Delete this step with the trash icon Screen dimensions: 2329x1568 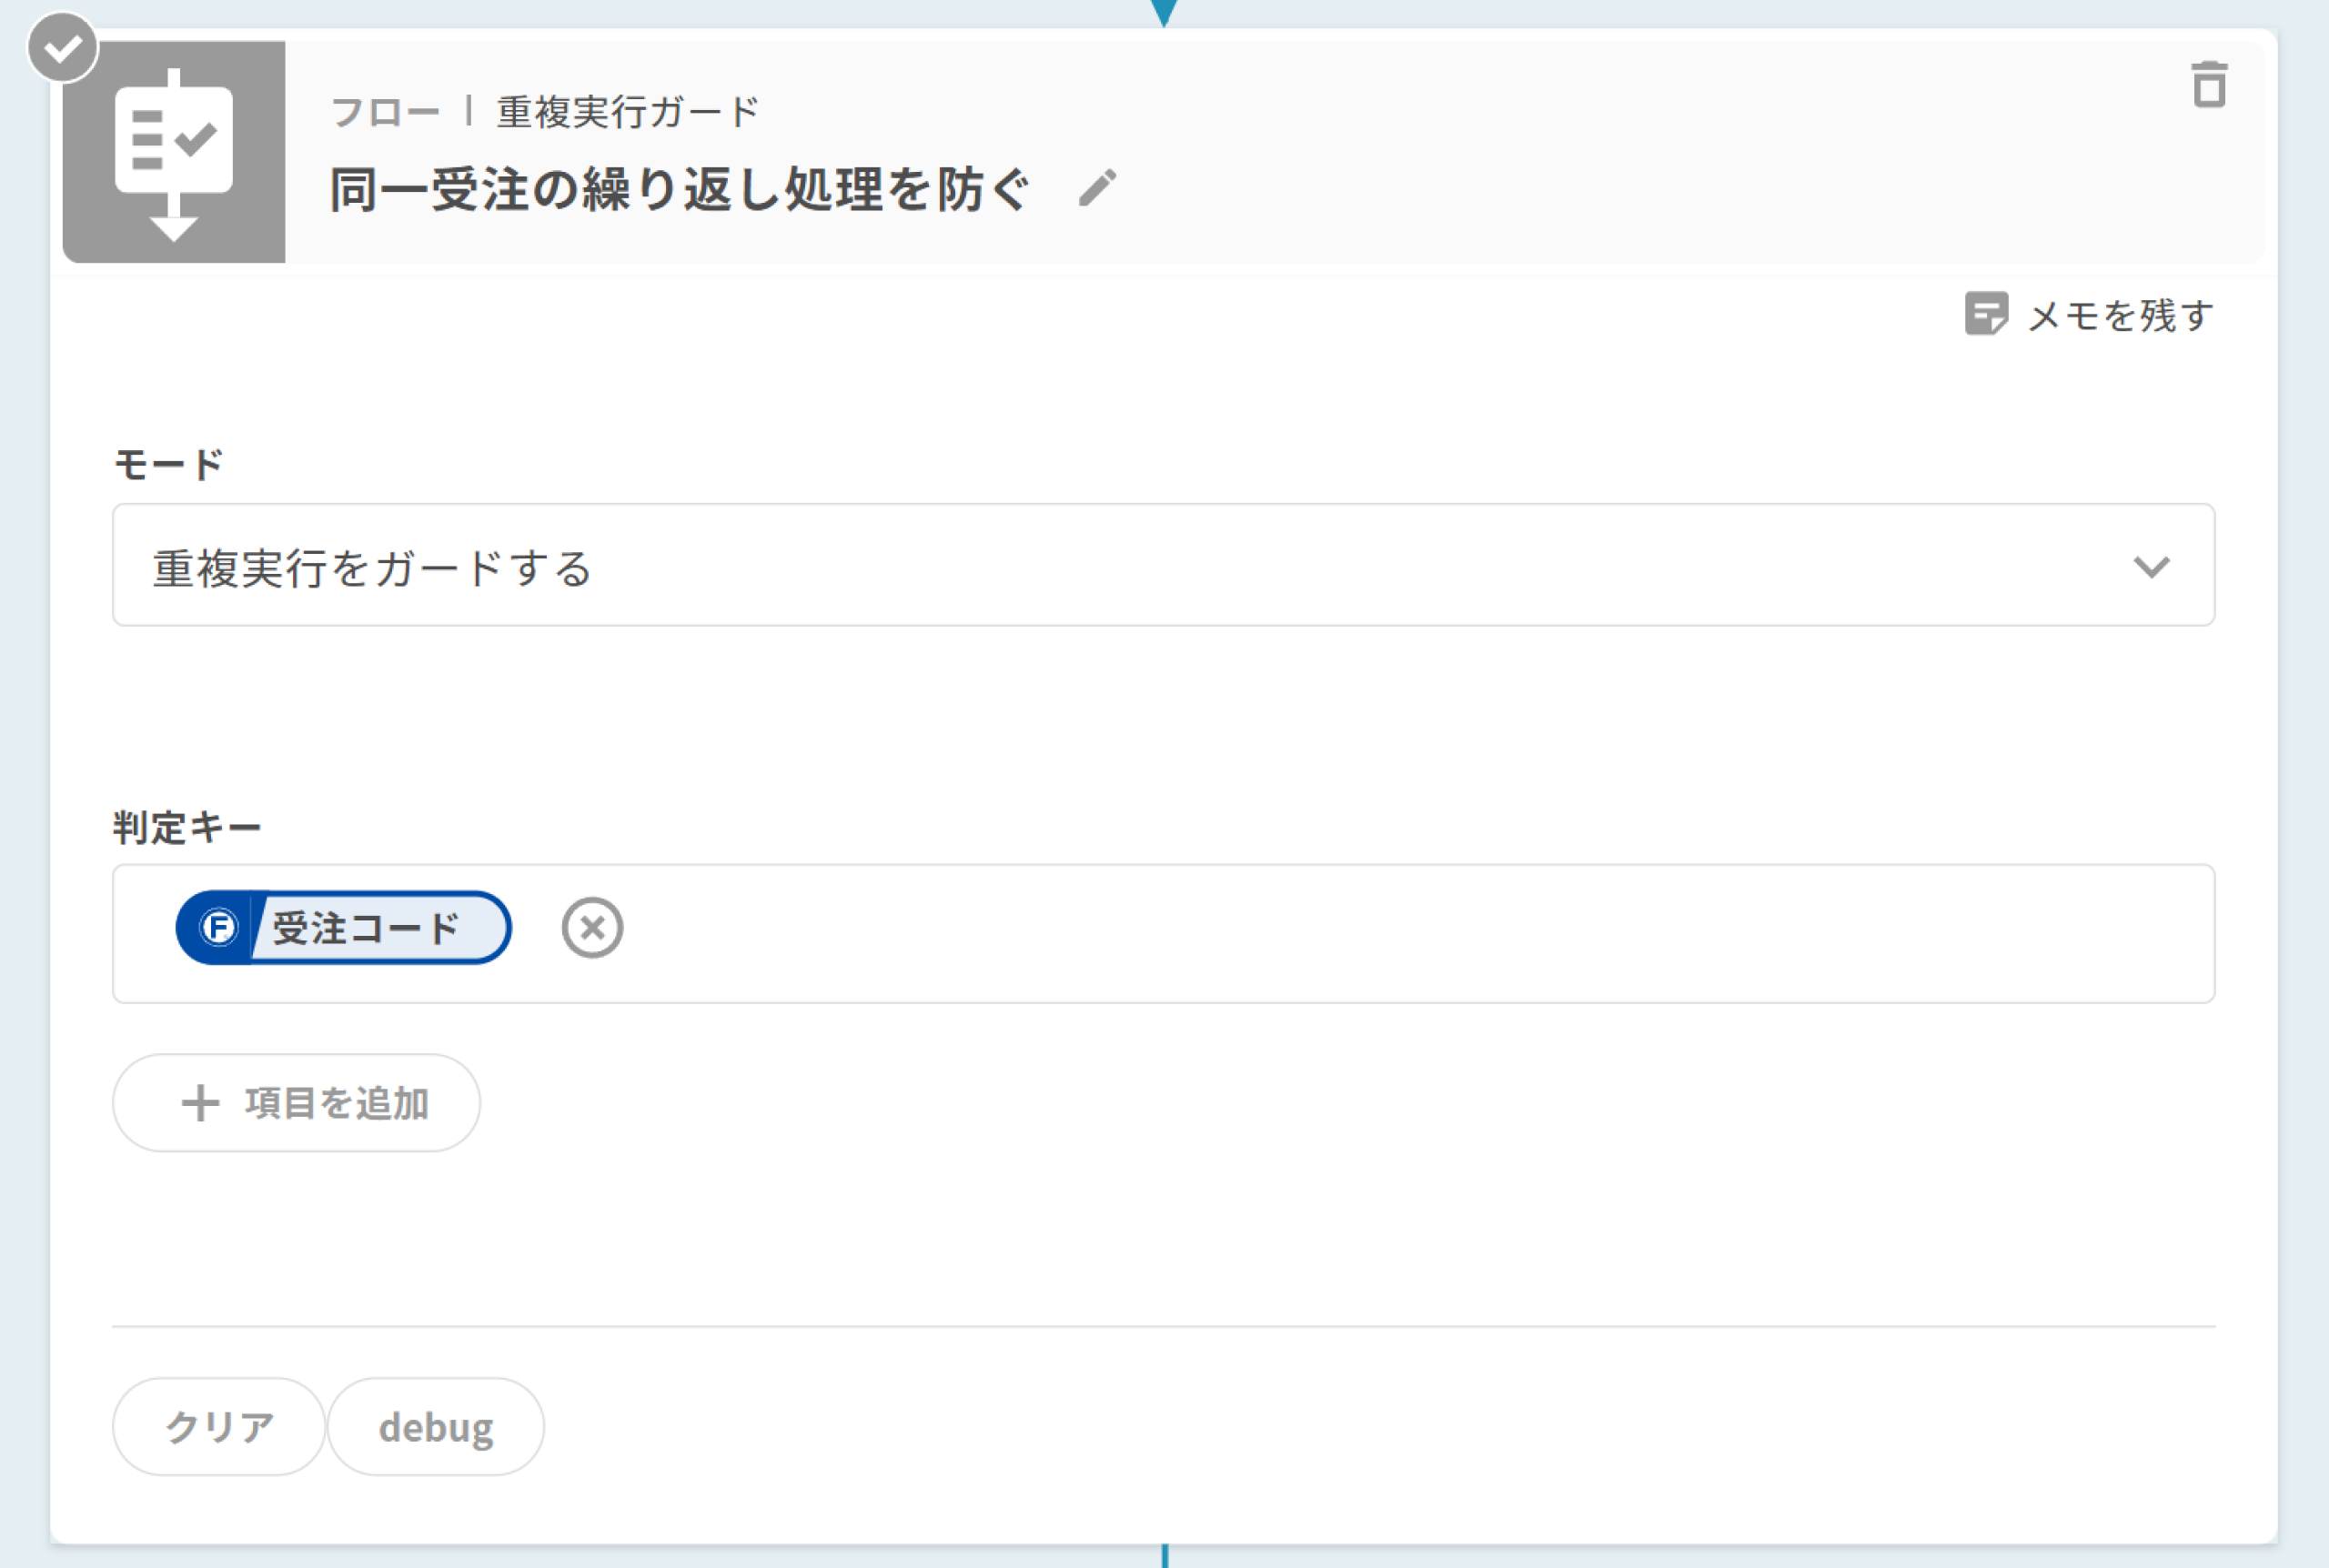click(2208, 85)
